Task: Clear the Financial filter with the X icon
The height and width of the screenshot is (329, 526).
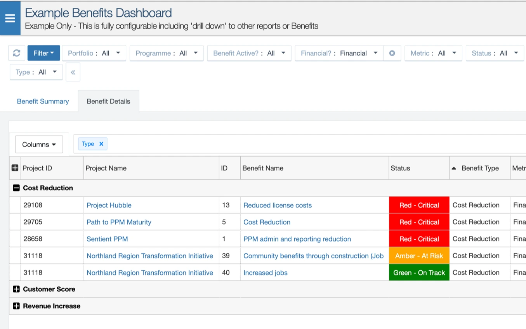Action: [x=392, y=53]
